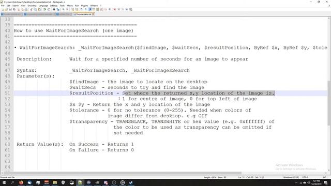Open the Edit menu
Viewport: 331px width, 186px height.
[8, 6]
